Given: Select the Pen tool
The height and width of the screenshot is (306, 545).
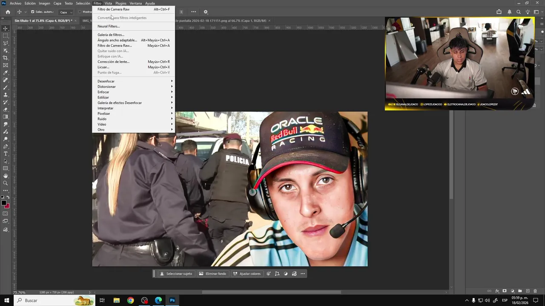Looking at the screenshot, I should (x=6, y=146).
